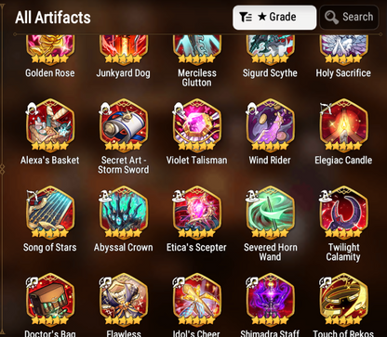Click the Junkyard Dog artifact label

[x=124, y=73]
